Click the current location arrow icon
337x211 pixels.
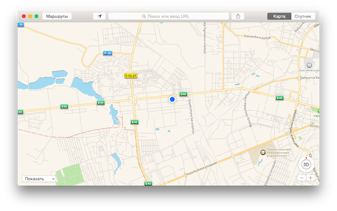tap(100, 16)
